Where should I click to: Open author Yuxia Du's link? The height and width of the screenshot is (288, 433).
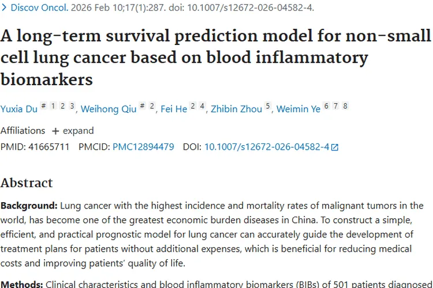[x=19, y=109]
